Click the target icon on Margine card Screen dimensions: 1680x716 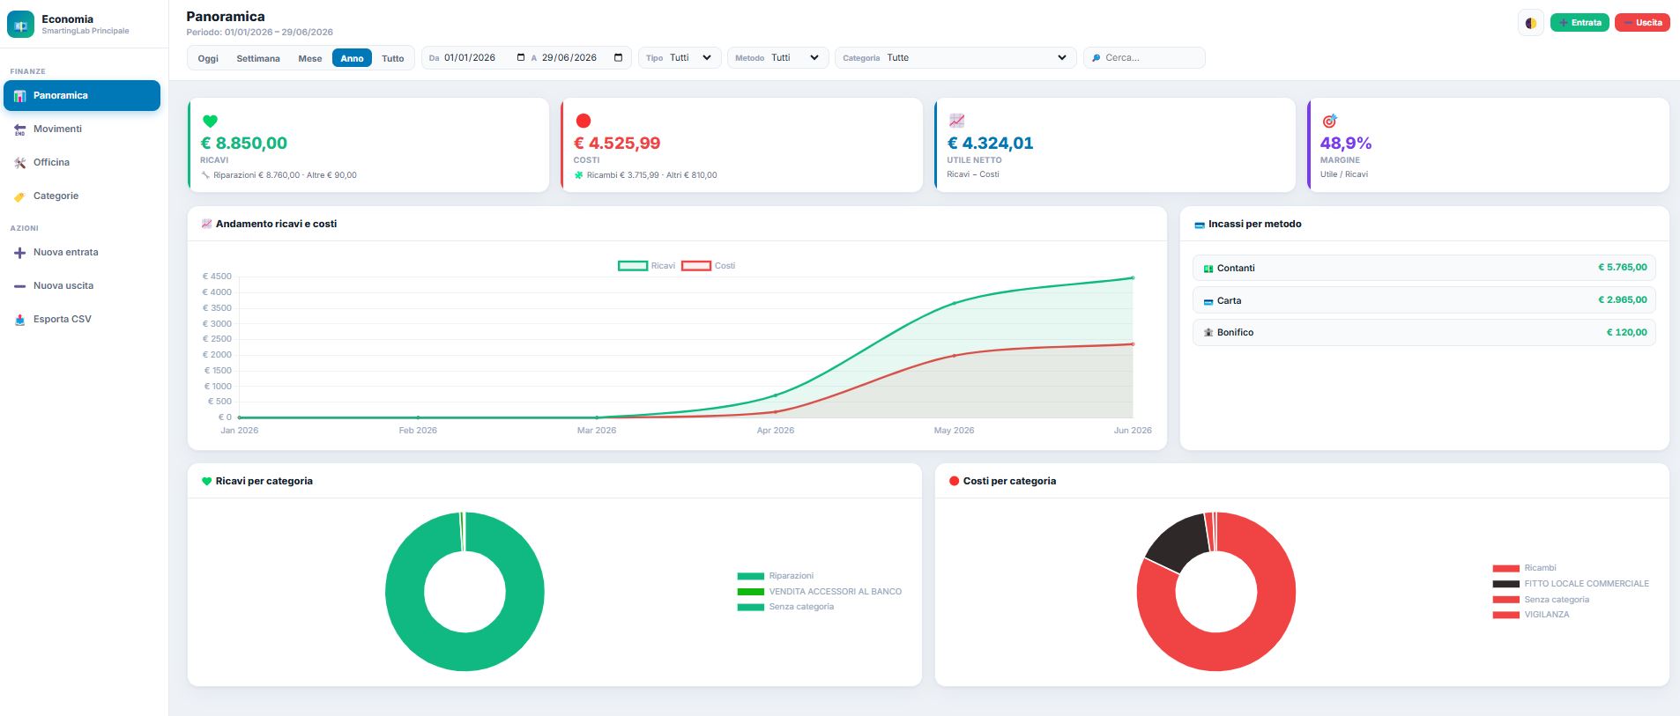(1329, 121)
